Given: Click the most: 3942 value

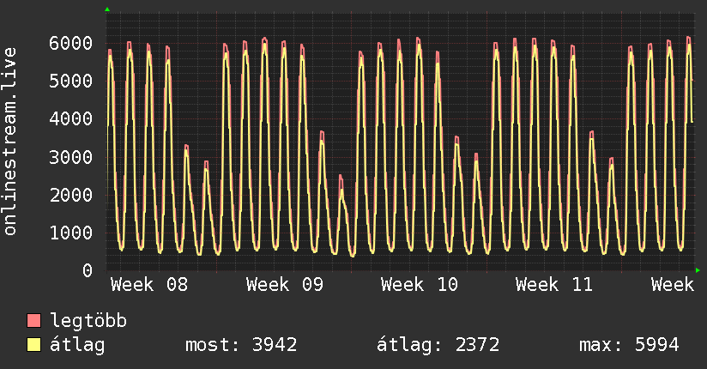Looking at the screenshot, I should [241, 345].
